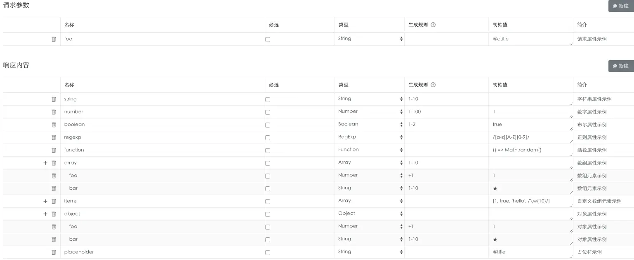This screenshot has height=260, width=634.
Task: Toggle required checkbox for number
Action: 268,112
